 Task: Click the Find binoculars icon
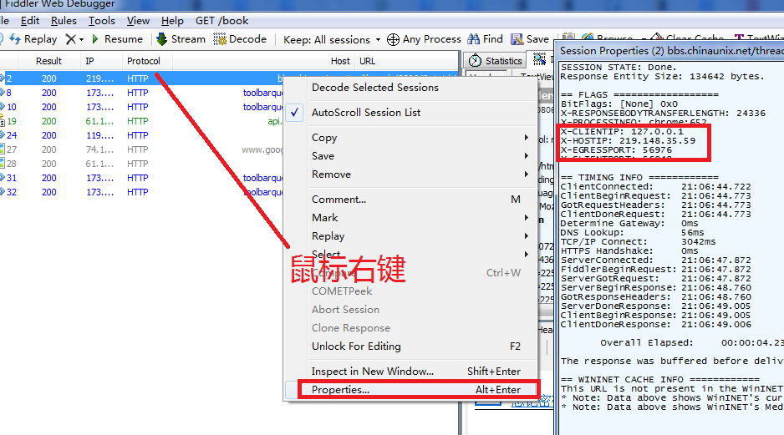pyautogui.click(x=474, y=39)
